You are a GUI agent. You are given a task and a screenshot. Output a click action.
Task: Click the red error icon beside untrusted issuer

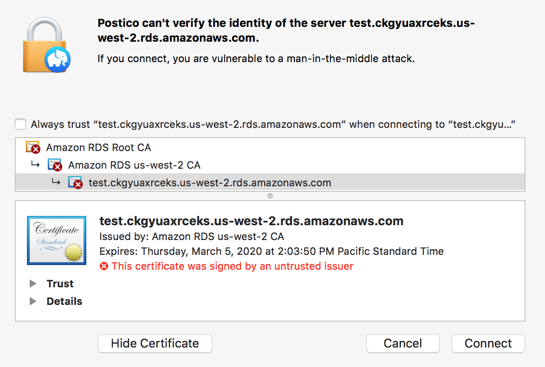click(x=104, y=266)
